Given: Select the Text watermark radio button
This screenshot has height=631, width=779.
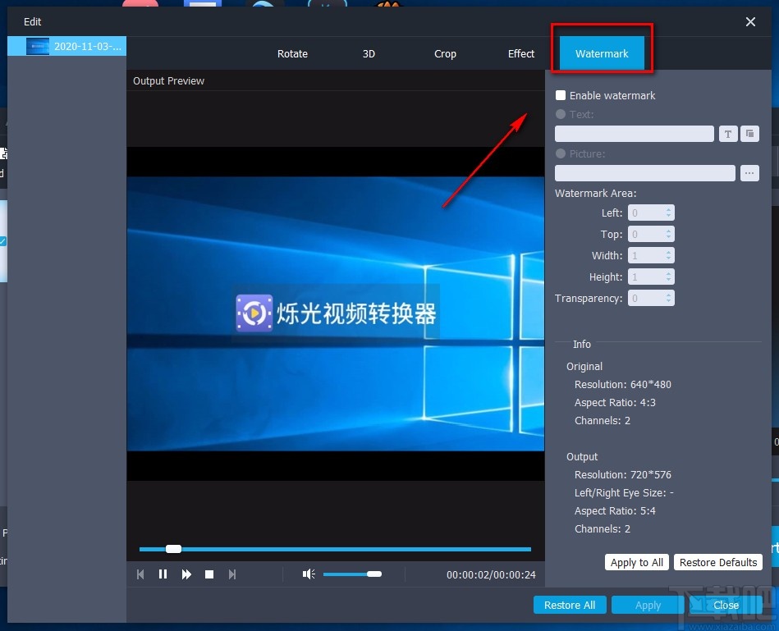Looking at the screenshot, I should (x=560, y=114).
